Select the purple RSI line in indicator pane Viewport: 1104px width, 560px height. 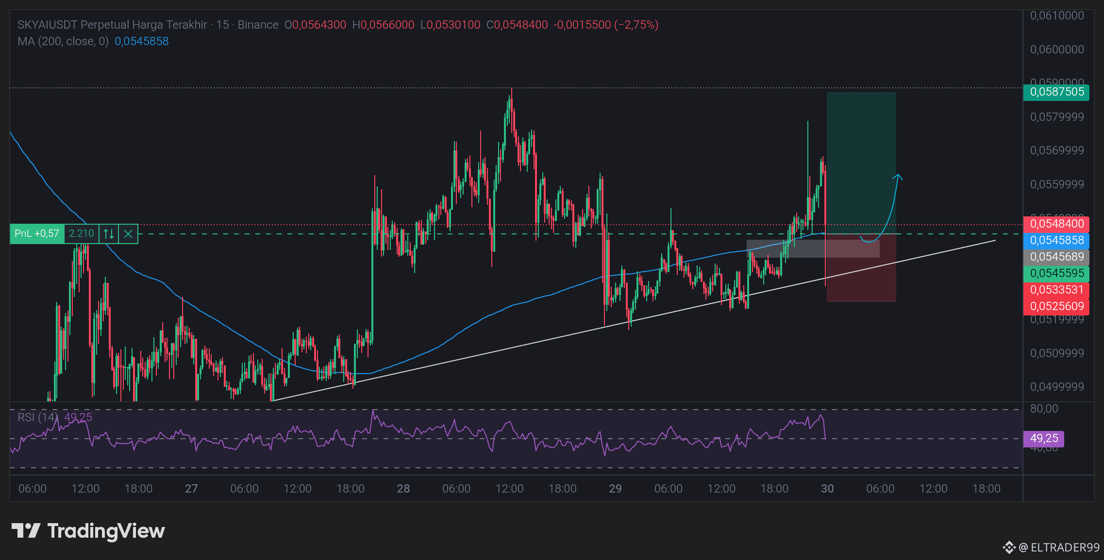click(418, 432)
